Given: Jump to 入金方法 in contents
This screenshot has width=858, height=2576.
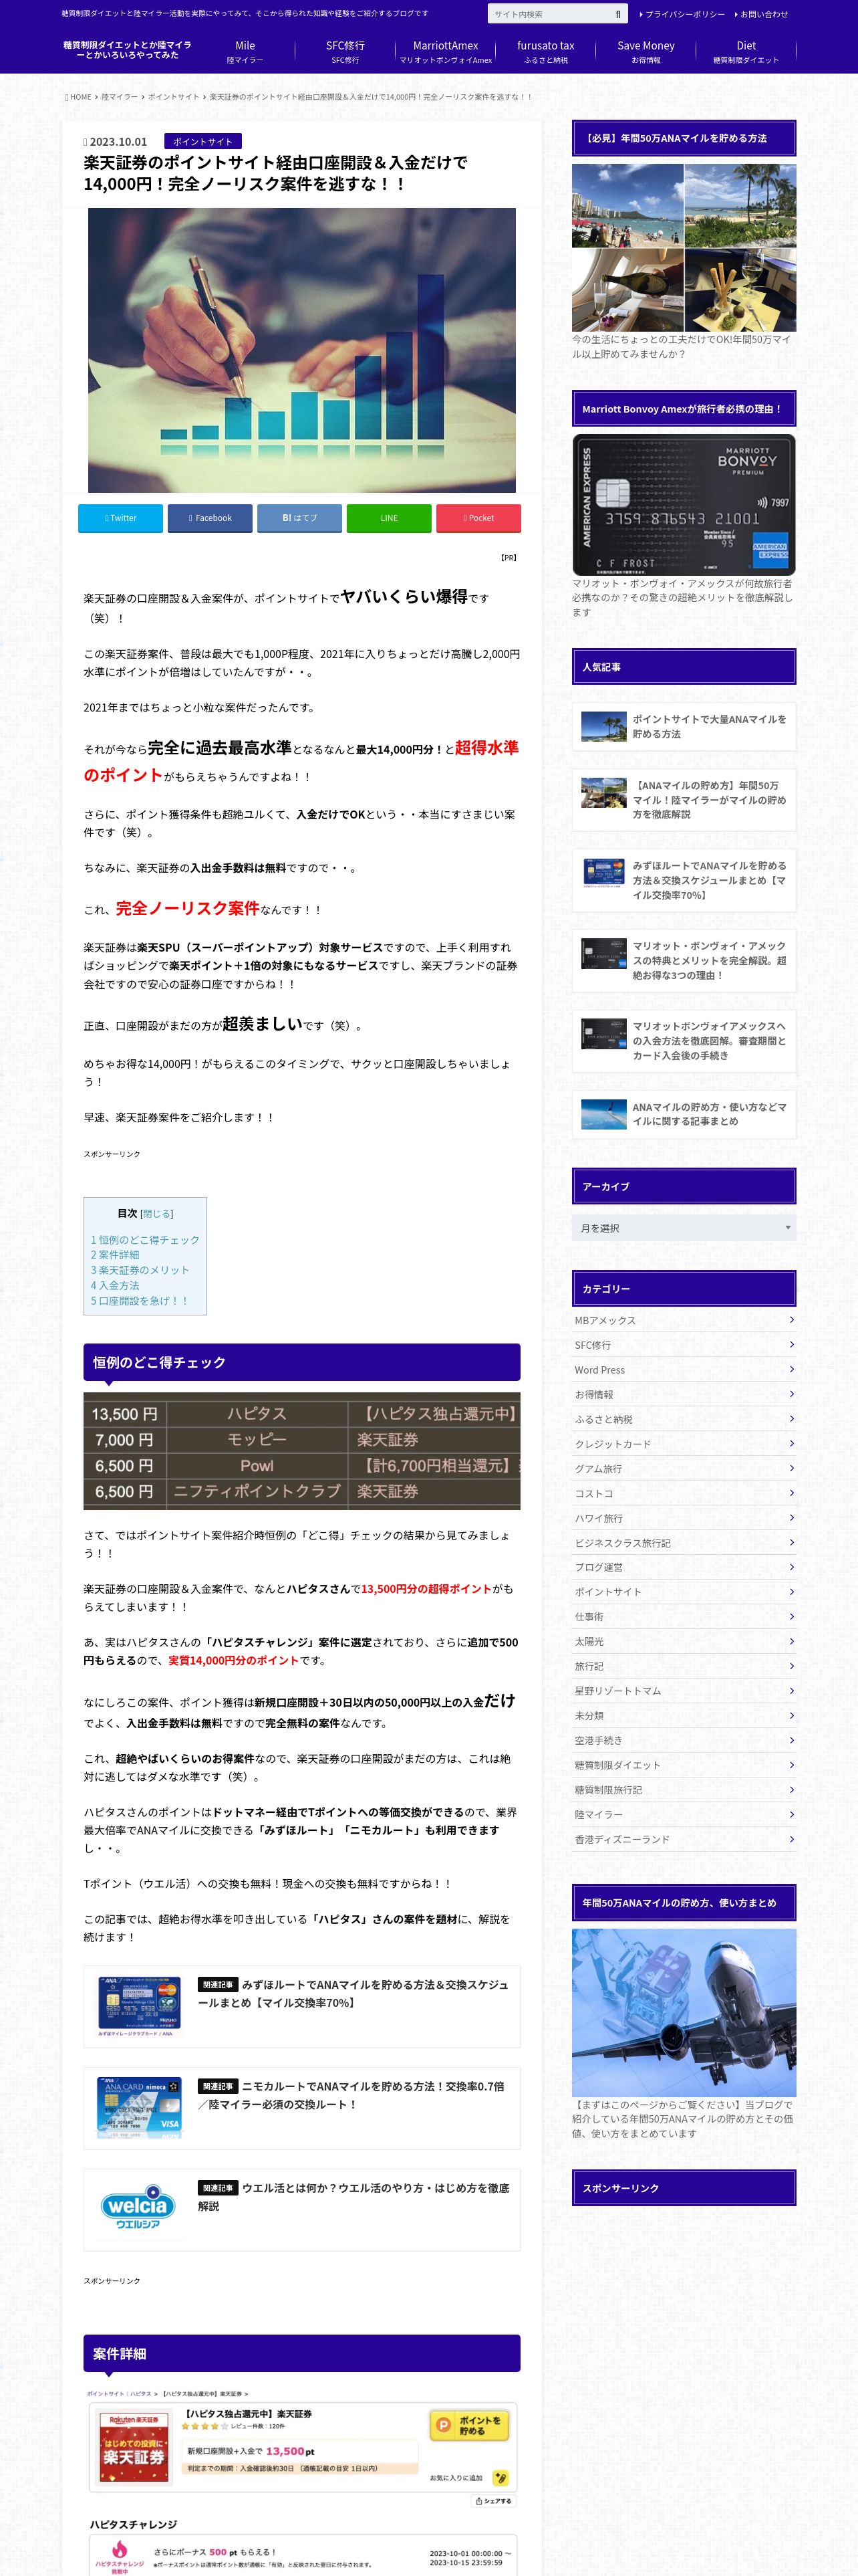Looking at the screenshot, I should [115, 1285].
